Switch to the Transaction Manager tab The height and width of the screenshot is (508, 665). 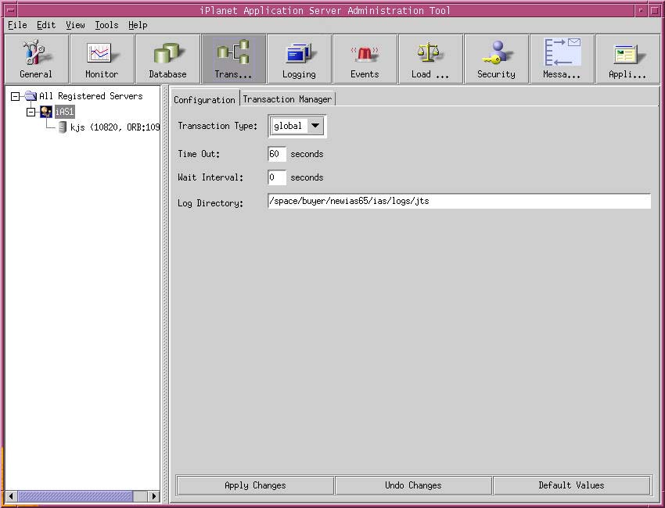pyautogui.click(x=287, y=98)
